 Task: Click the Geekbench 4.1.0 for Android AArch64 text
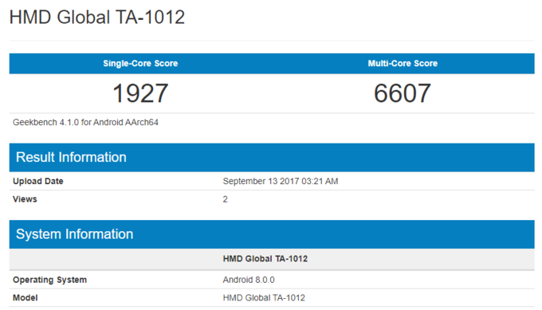pos(85,123)
